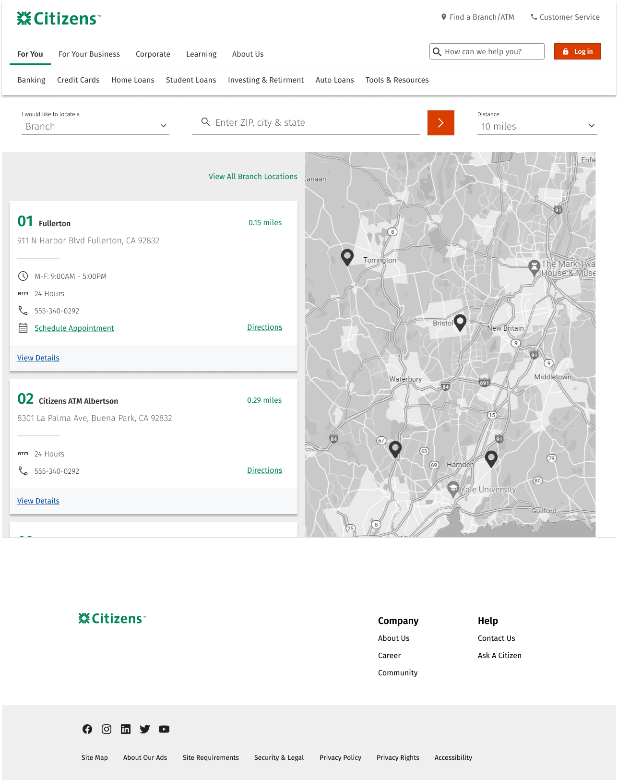Open the YouTube icon in footer
Image resolution: width=618 pixels, height=780 pixels.
pyautogui.click(x=164, y=729)
